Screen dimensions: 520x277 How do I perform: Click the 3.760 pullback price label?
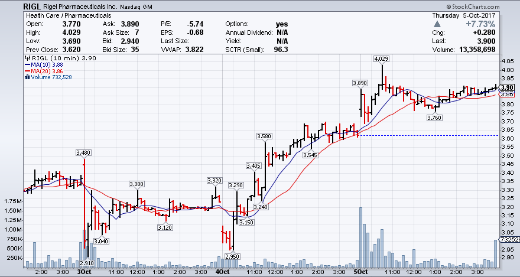(435, 118)
